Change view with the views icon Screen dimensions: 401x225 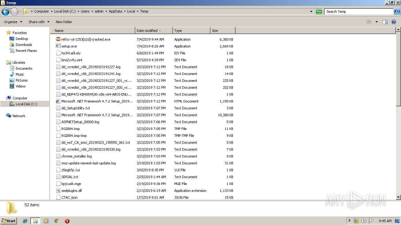pyautogui.click(x=369, y=22)
